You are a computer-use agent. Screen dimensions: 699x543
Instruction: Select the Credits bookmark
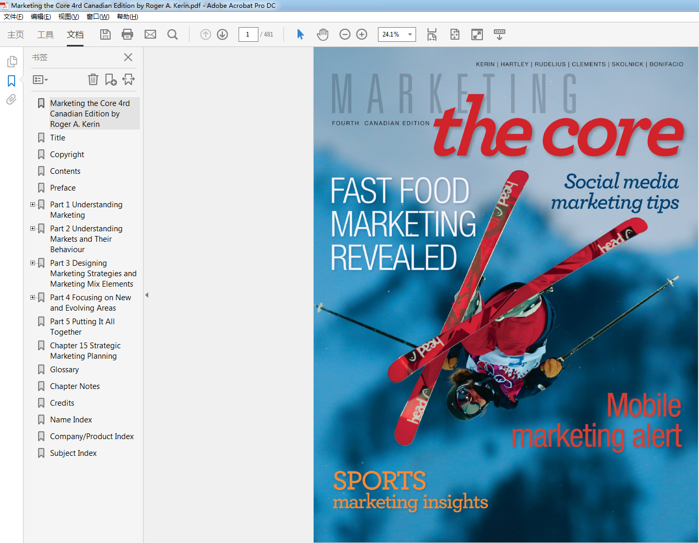[x=62, y=403]
